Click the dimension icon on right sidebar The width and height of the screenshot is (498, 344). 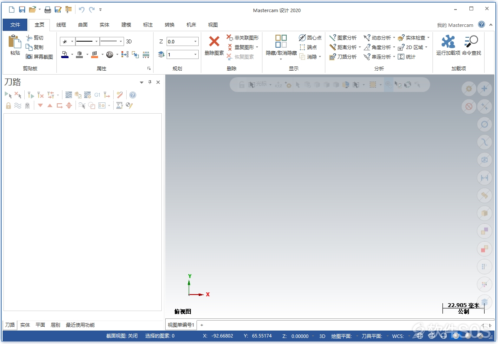tap(485, 177)
